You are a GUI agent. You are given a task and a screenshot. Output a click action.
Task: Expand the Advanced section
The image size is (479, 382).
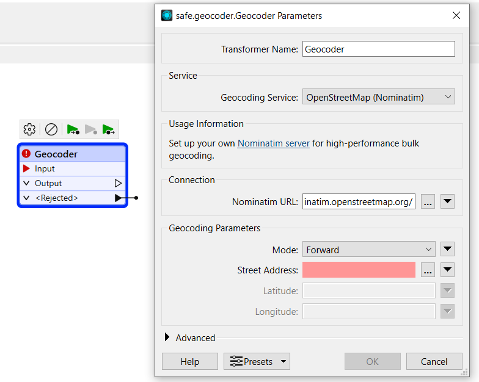pyautogui.click(x=167, y=337)
